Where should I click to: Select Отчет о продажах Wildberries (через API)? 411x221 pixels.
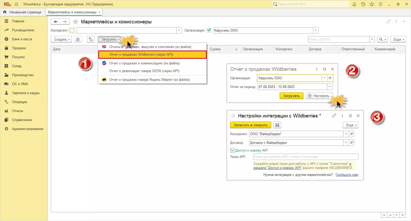point(152,55)
